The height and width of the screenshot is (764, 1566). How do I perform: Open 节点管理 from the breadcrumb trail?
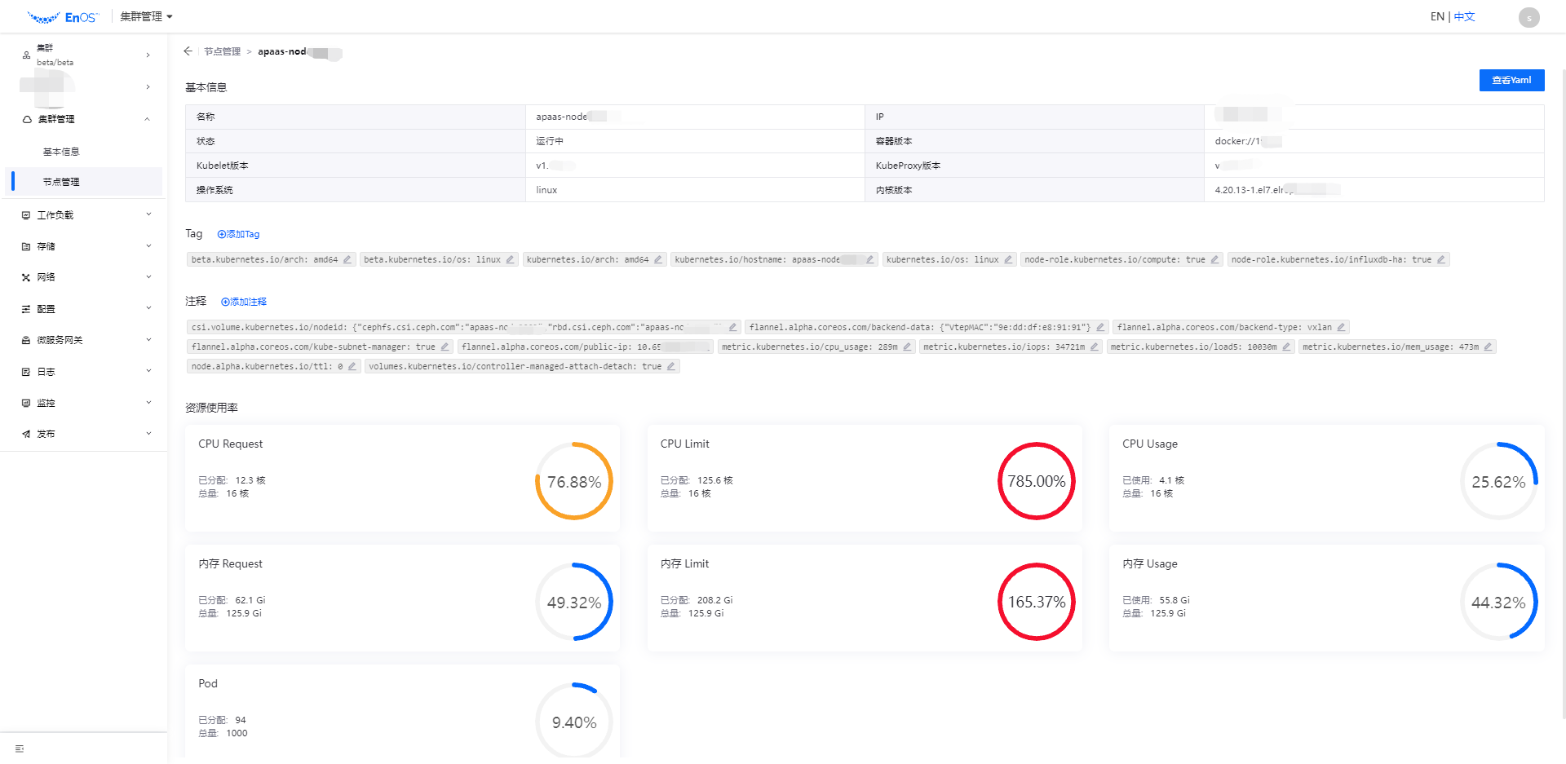222,51
